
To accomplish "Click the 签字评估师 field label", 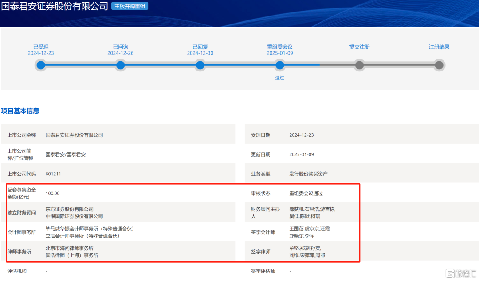I will click(x=263, y=271).
